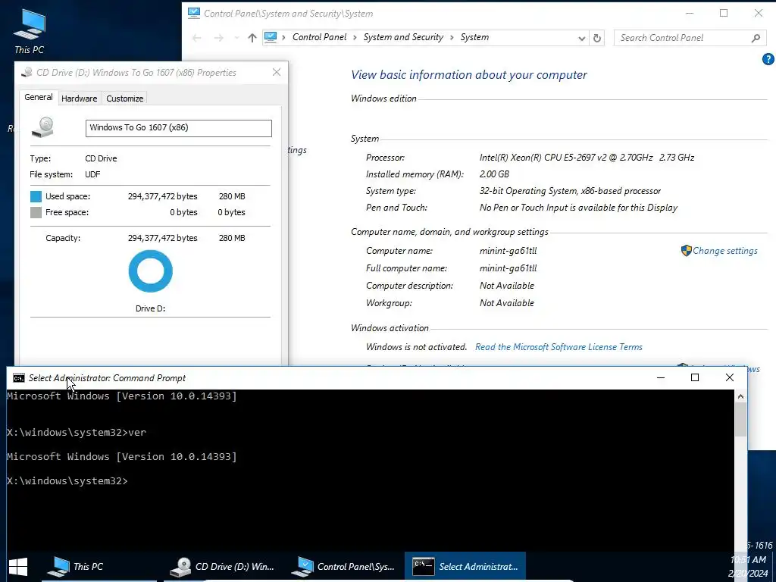Screen dimensions: 776x582
Task: Click the 2.00 GB installed memory value
Action: [494, 174]
